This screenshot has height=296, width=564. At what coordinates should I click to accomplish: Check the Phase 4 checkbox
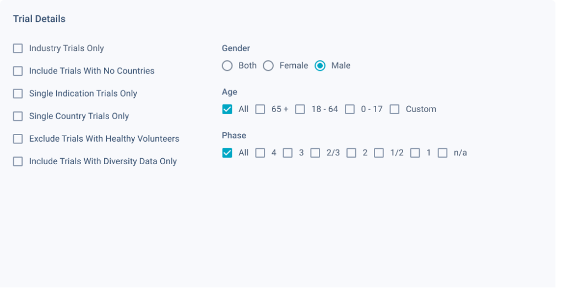[x=260, y=153]
